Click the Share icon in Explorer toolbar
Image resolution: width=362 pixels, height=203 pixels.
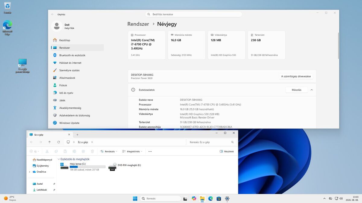pyautogui.click(x=83, y=151)
